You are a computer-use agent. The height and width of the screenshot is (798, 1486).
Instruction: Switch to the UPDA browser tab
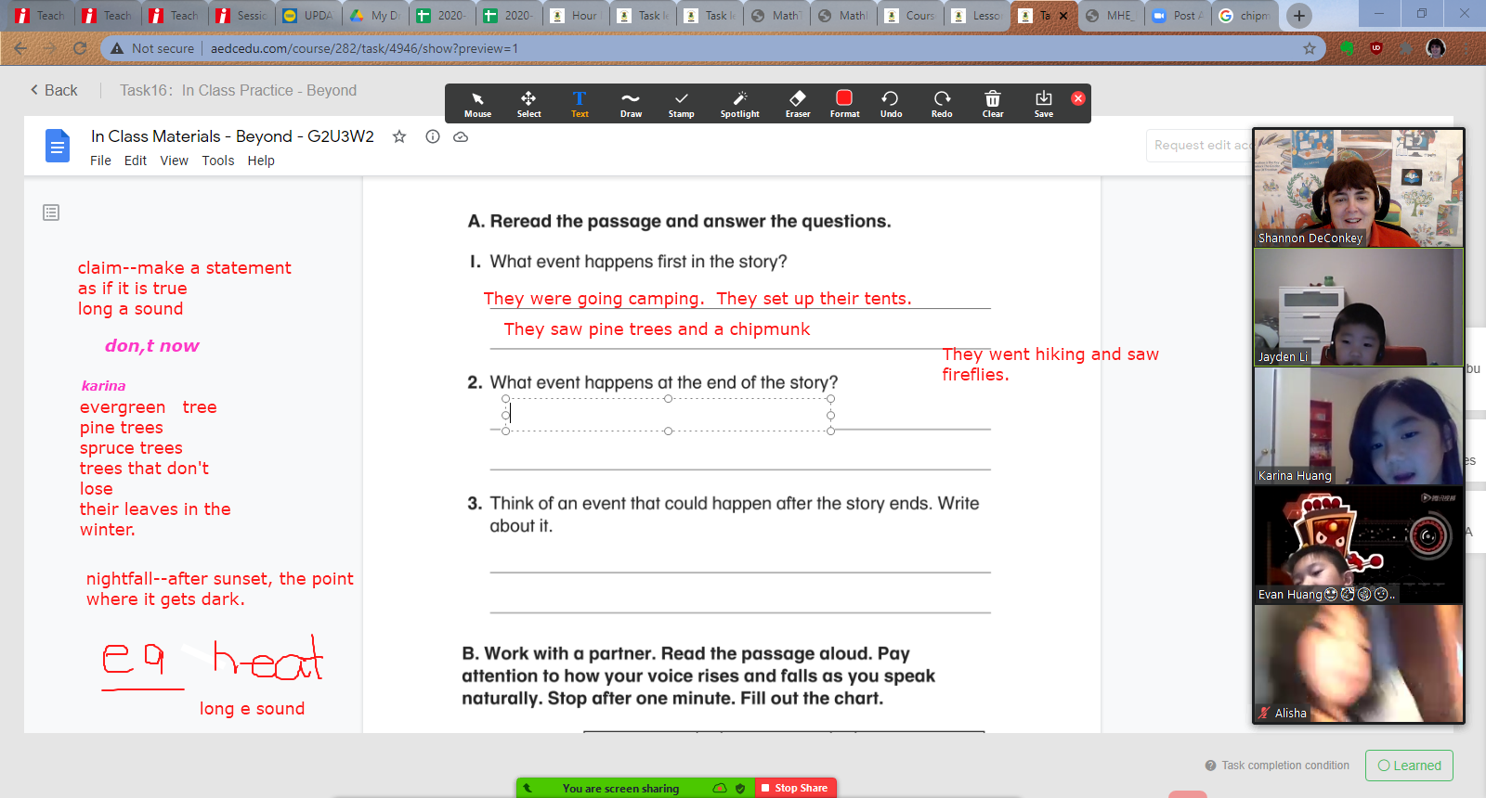pos(308,15)
